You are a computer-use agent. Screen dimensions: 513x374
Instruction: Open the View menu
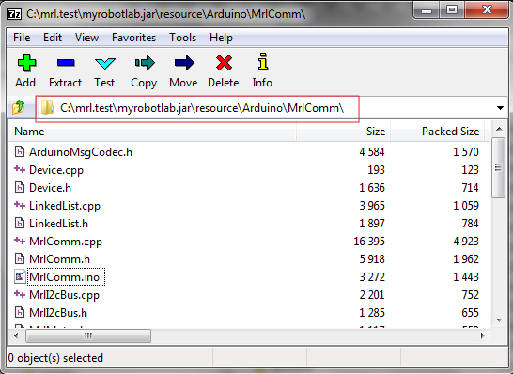(86, 38)
